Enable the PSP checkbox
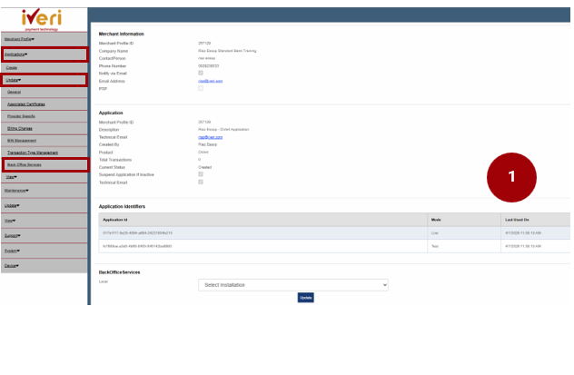This screenshot has height=375, width=574. click(201, 88)
